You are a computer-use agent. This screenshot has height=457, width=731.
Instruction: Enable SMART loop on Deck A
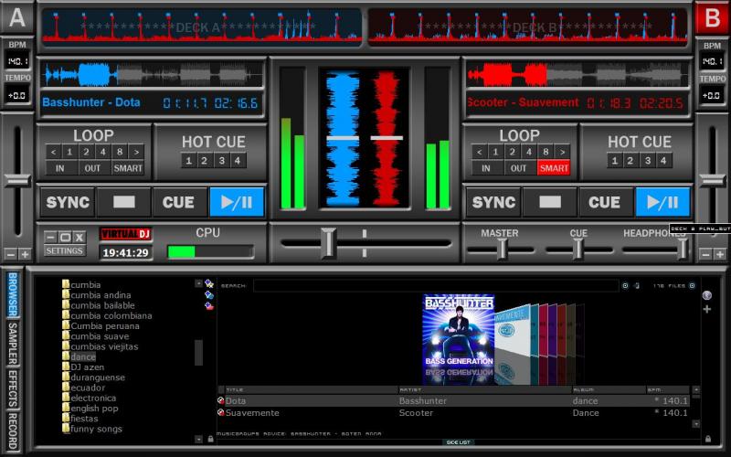coord(128,168)
